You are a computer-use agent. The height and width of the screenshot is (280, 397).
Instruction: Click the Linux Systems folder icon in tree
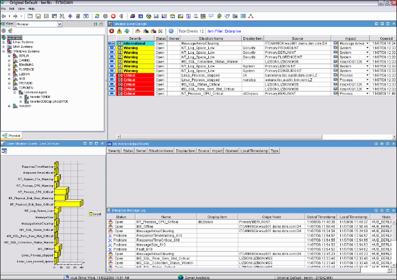point(9,42)
